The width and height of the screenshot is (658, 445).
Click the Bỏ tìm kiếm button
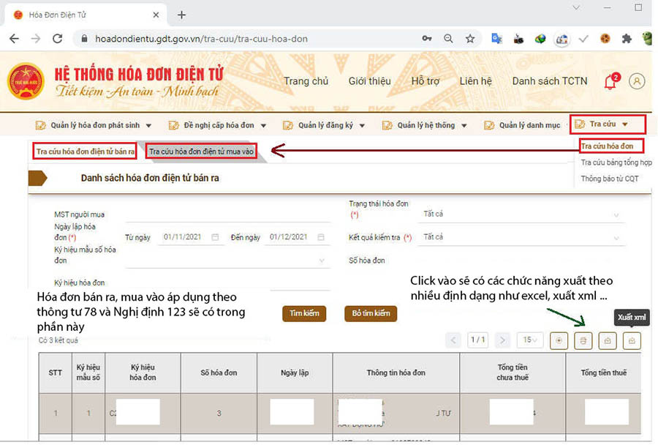[372, 313]
